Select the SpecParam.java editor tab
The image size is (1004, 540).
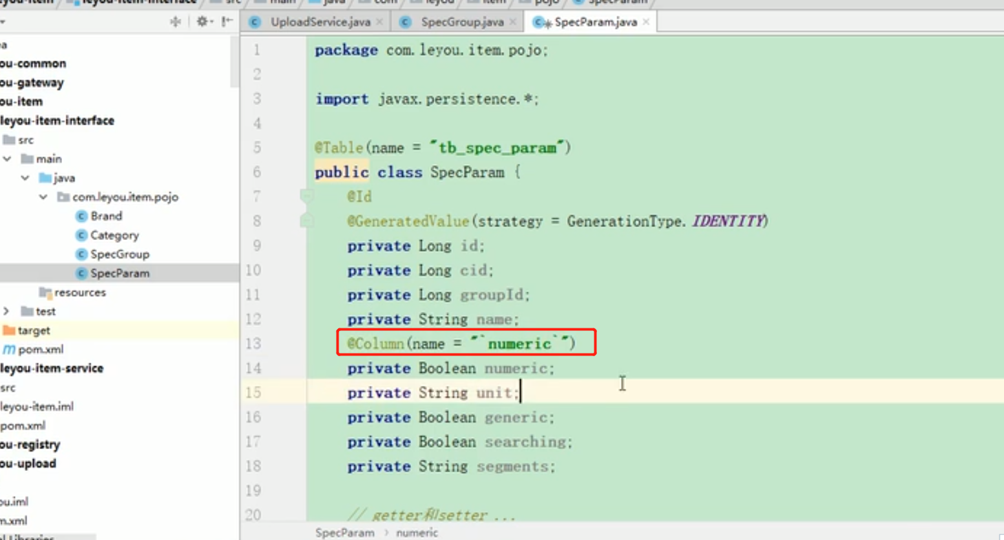coord(595,22)
